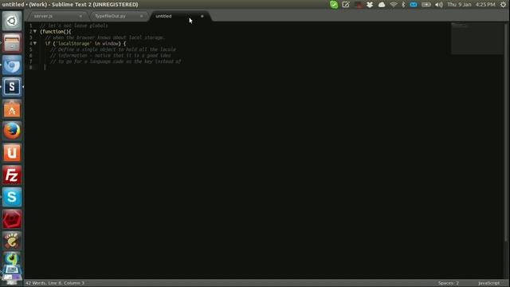Click the "if ('localStorage' in window) {" line
The width and height of the screenshot is (510, 287).
(85, 44)
